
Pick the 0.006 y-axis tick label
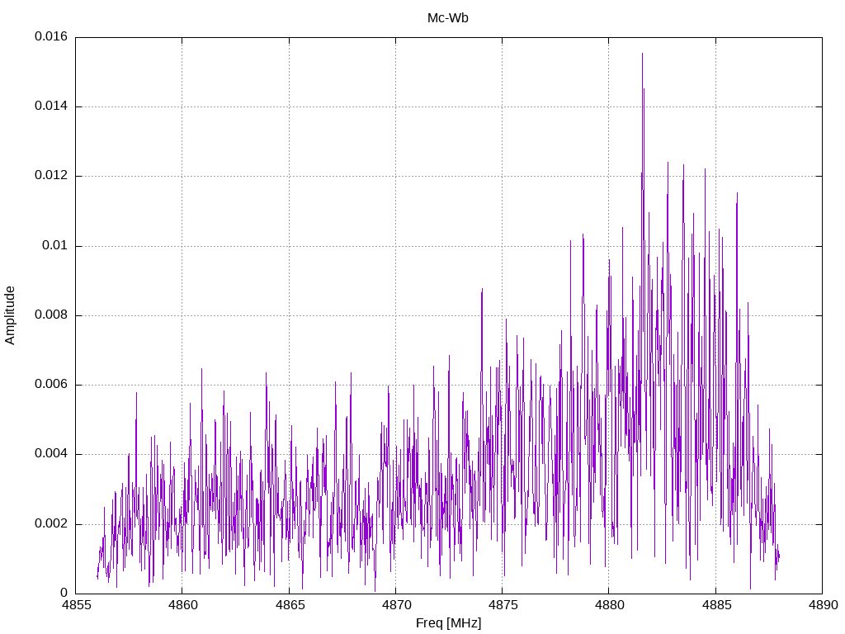(50, 385)
